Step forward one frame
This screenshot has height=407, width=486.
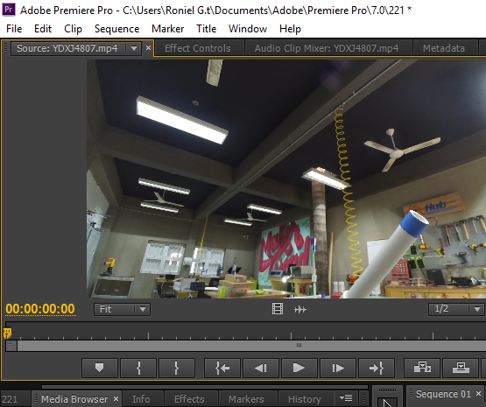tap(338, 368)
